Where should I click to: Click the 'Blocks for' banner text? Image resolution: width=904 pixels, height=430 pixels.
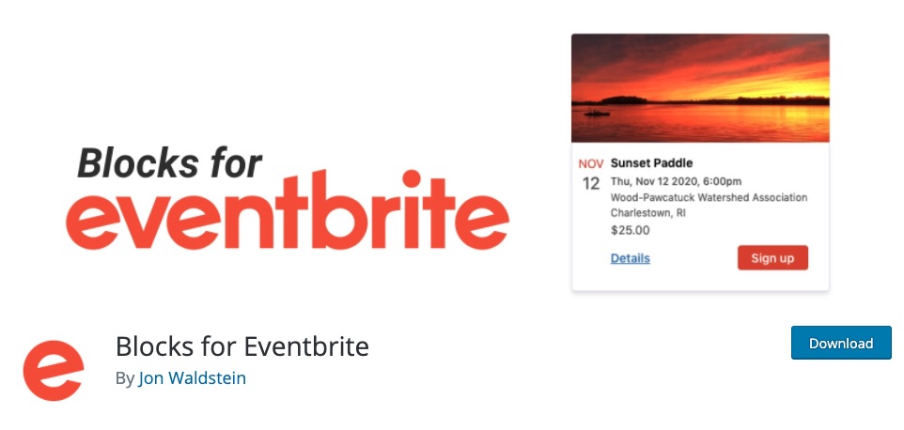[169, 162]
